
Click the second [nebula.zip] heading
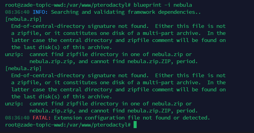[x=23, y=68]
